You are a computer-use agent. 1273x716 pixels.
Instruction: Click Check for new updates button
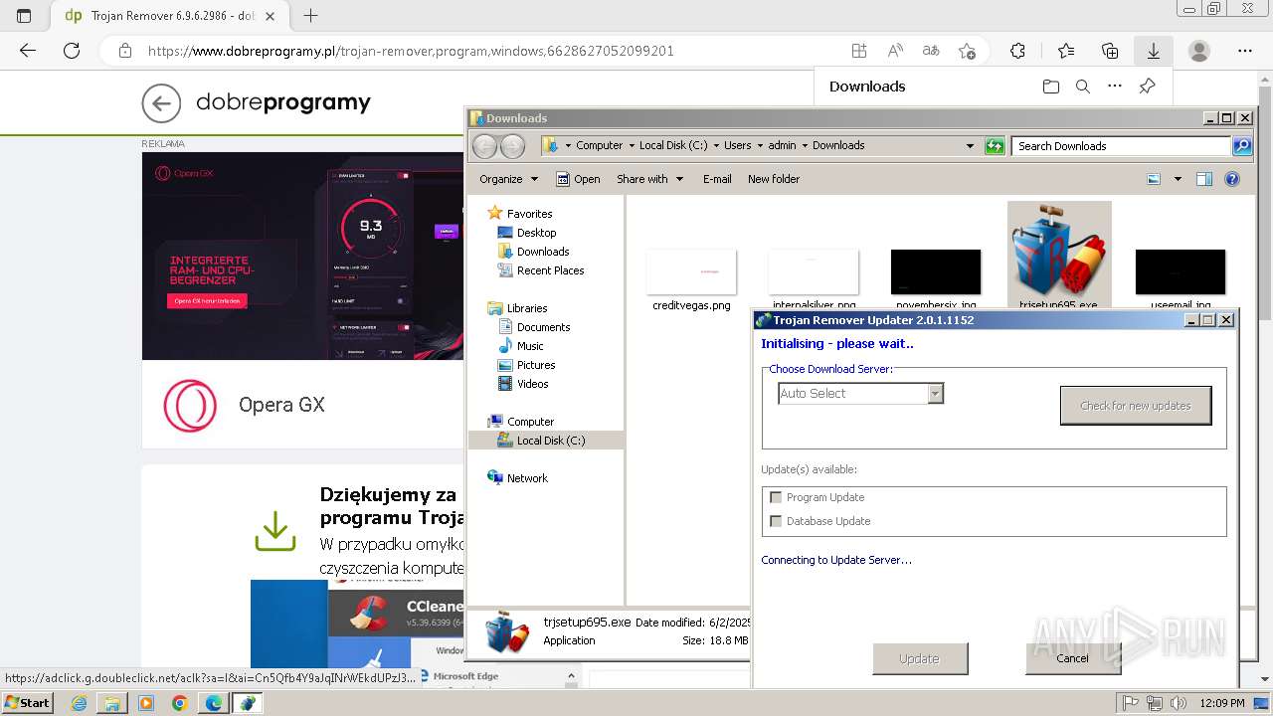tap(1136, 406)
